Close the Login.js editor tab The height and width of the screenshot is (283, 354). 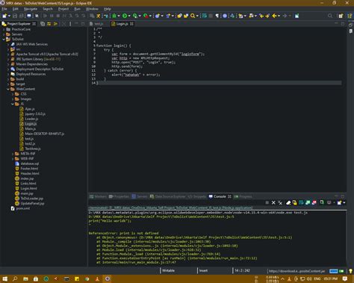click(x=131, y=24)
